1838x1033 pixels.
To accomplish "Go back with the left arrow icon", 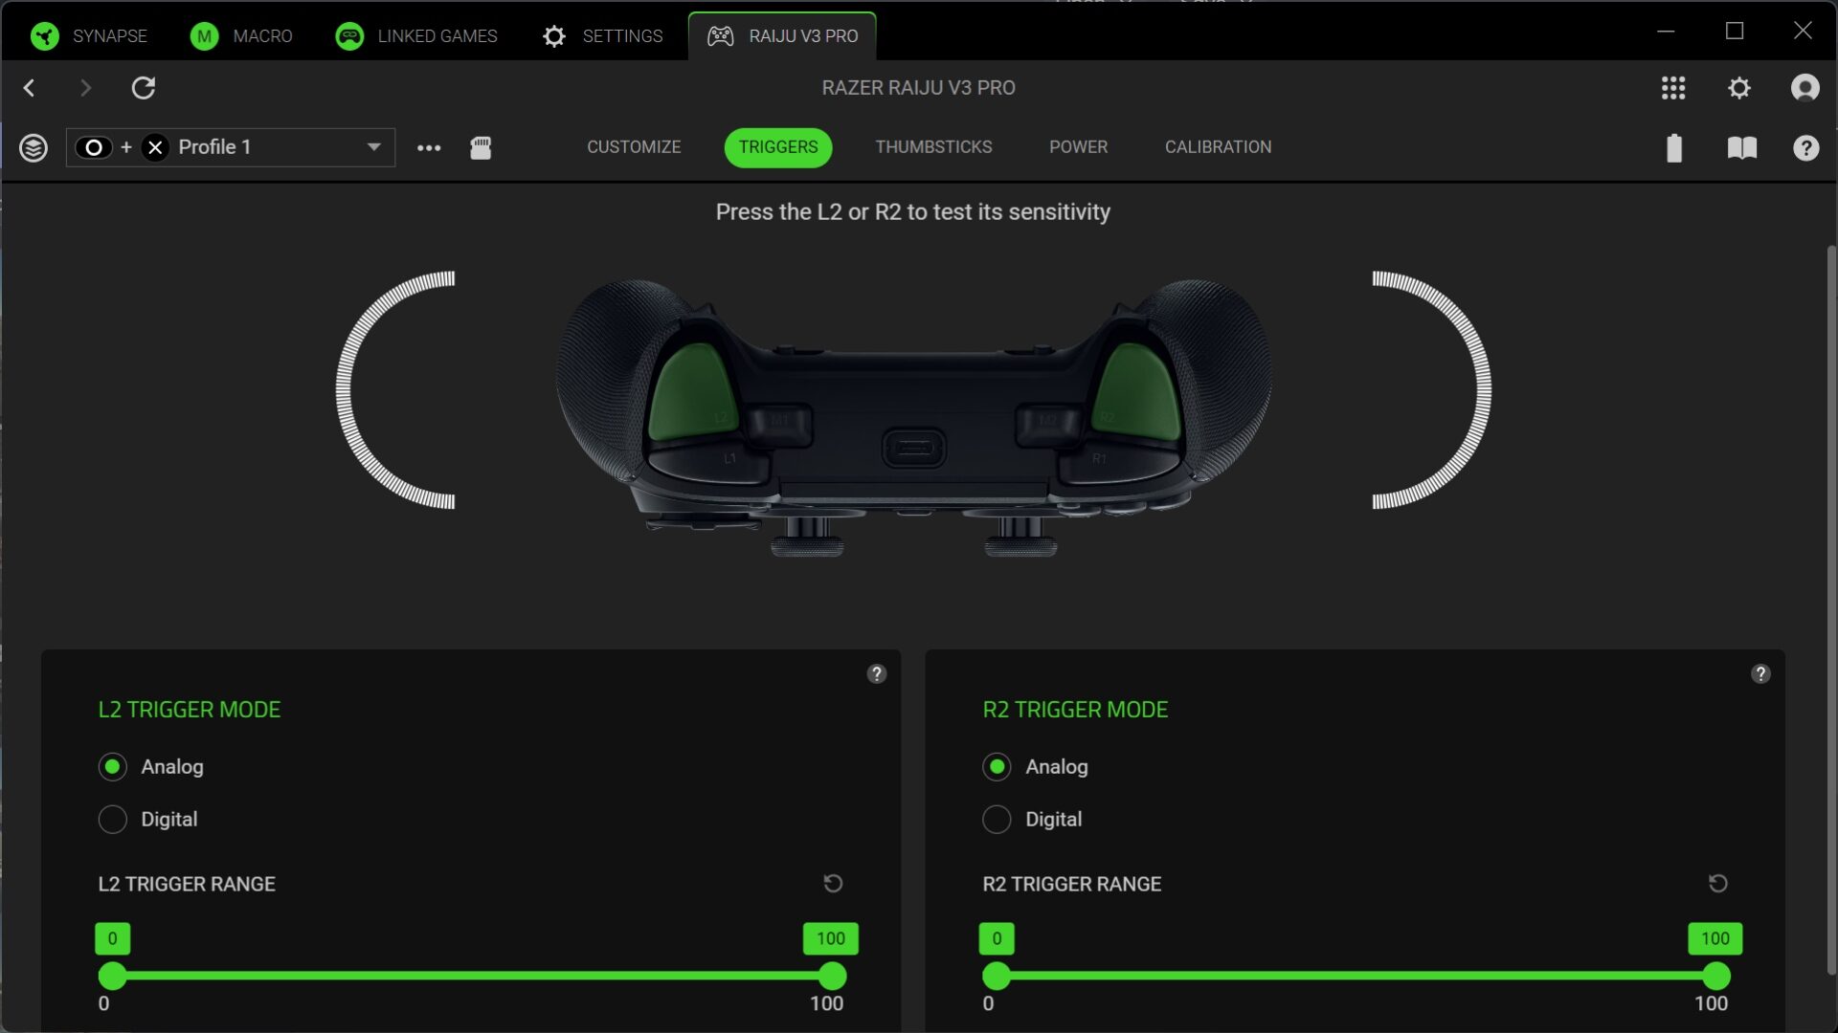I will tap(30, 88).
